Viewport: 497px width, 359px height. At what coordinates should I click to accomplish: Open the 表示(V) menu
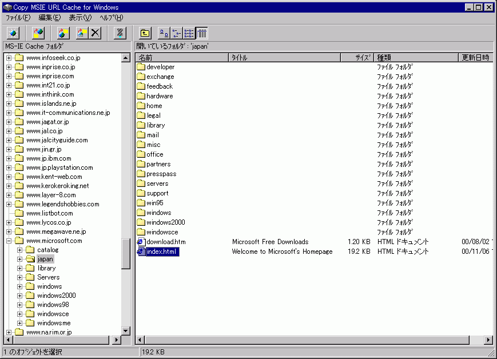80,18
